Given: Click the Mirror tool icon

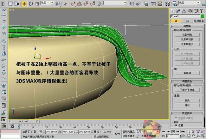Looking at the screenshot, I should [x=132, y=4].
